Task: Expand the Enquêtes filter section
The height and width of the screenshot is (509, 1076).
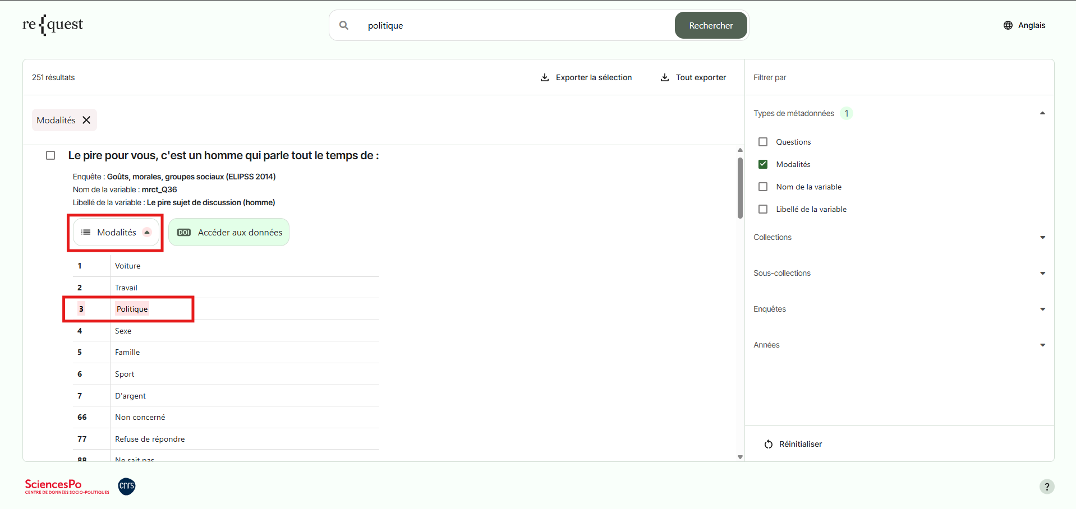Action: (1042, 309)
